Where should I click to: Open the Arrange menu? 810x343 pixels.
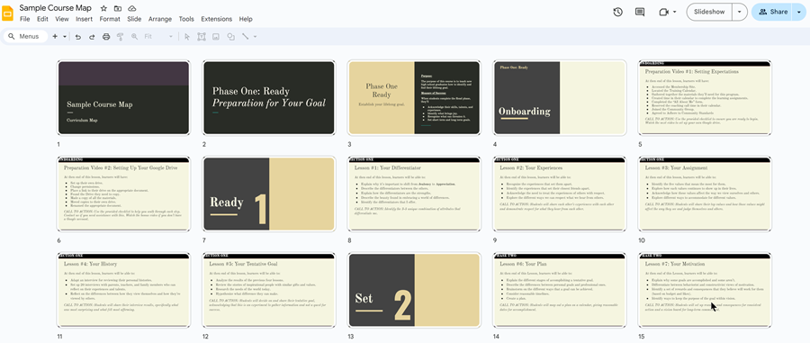point(160,19)
